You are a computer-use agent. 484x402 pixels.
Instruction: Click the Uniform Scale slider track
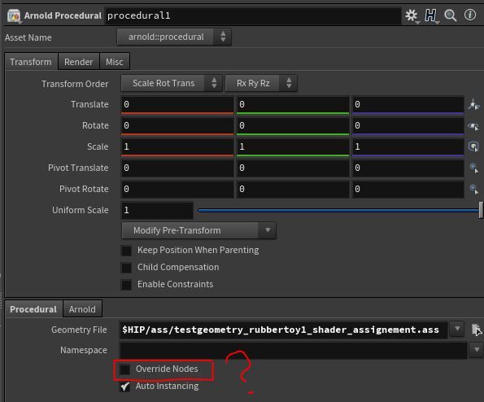click(x=339, y=210)
